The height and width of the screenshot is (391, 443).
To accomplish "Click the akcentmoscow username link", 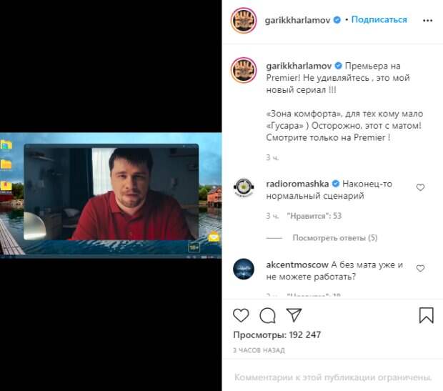I will pos(297,264).
